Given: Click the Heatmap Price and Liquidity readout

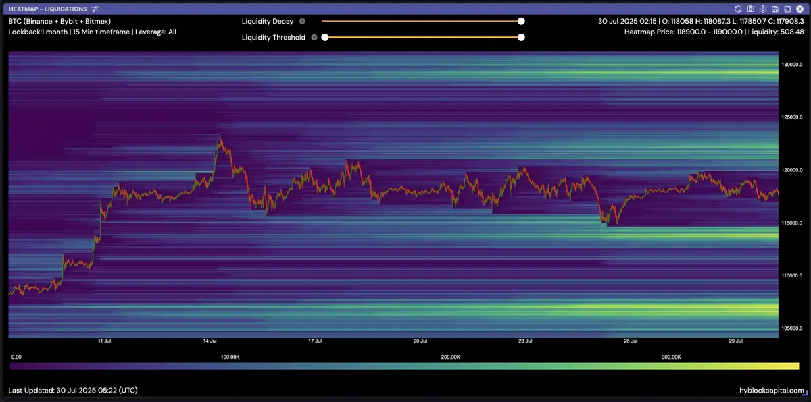Looking at the screenshot, I should [714, 32].
